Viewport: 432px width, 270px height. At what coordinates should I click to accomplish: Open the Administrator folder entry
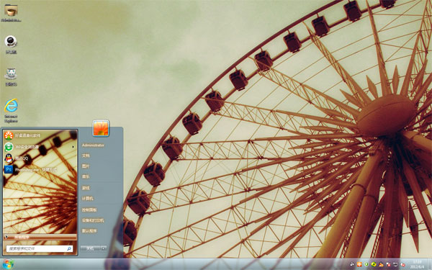tap(93, 145)
